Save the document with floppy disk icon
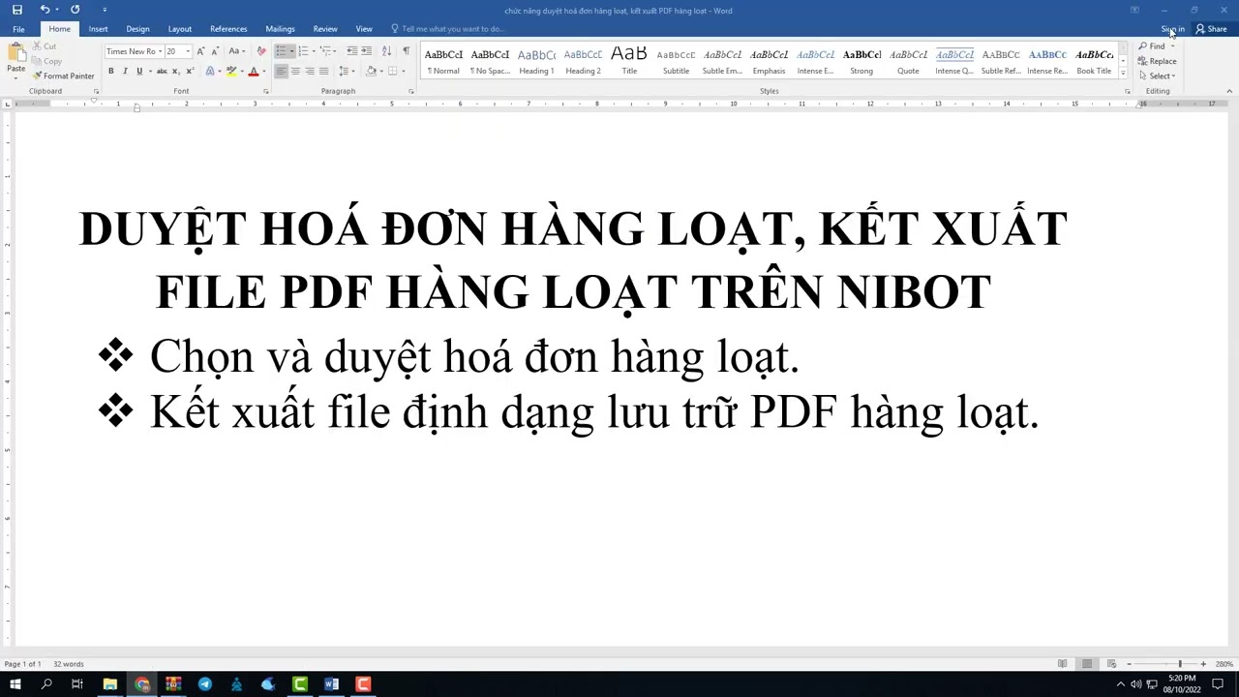This screenshot has height=697, width=1239. [16, 10]
